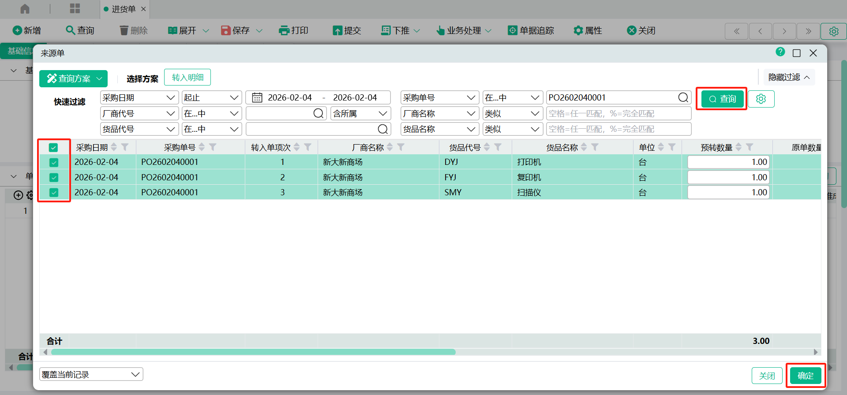847x395 pixels.
Task: Uncheck the row for 打印机
Action: click(x=54, y=163)
